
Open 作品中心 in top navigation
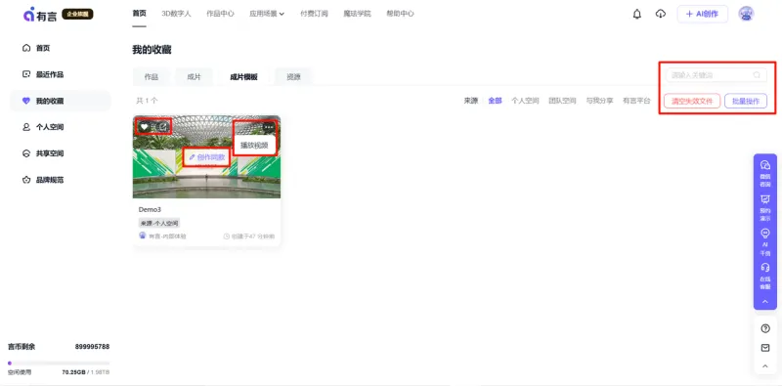pyautogui.click(x=220, y=14)
